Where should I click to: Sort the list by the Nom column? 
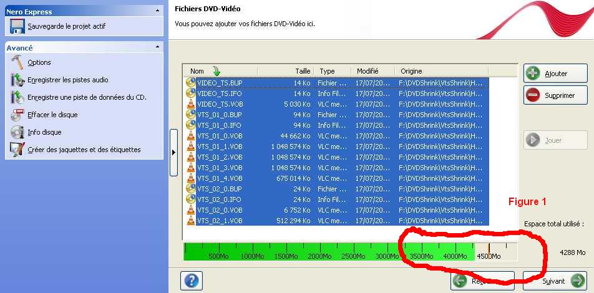[220, 71]
